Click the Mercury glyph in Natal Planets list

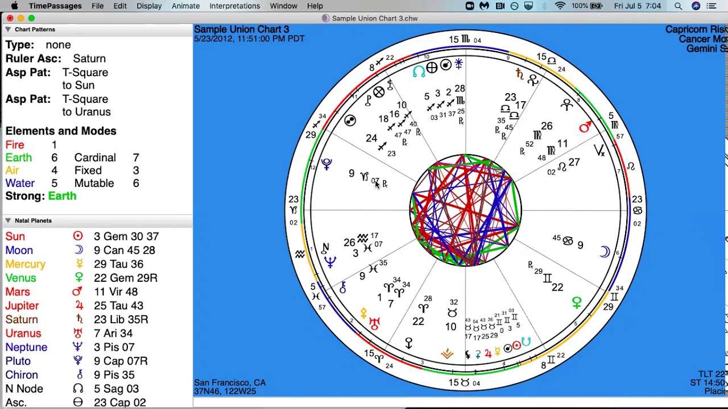(x=79, y=264)
